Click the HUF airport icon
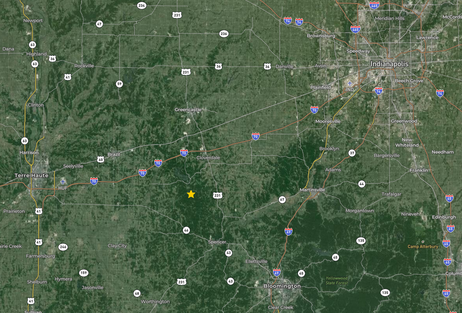This screenshot has width=462, height=313. [x=63, y=182]
